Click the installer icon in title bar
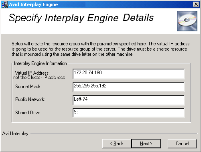This screenshot has height=152, width=201. pyautogui.click(x=5, y=4)
